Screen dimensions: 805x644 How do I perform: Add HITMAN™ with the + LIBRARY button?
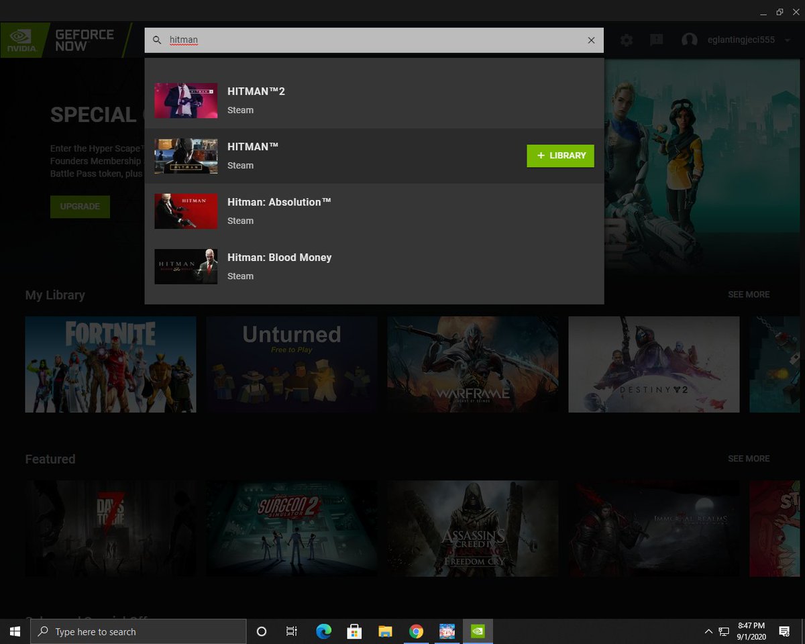coord(561,156)
